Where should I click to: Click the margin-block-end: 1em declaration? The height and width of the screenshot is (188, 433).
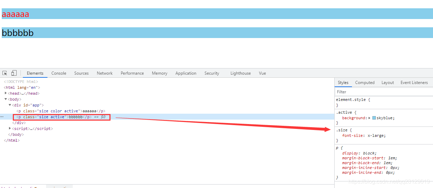coord(367,163)
